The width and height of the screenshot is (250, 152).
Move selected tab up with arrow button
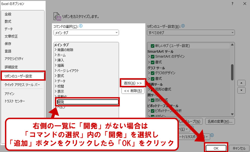[241, 83]
